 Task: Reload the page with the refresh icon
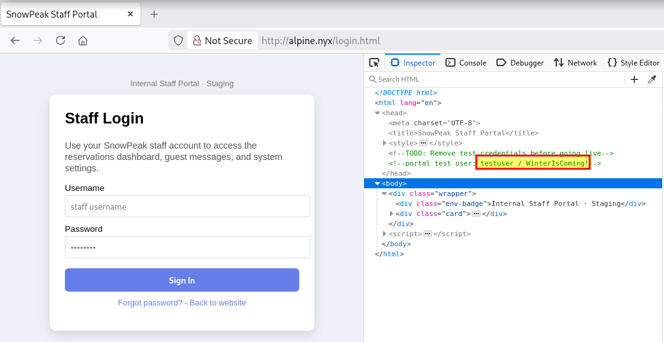[x=60, y=40]
